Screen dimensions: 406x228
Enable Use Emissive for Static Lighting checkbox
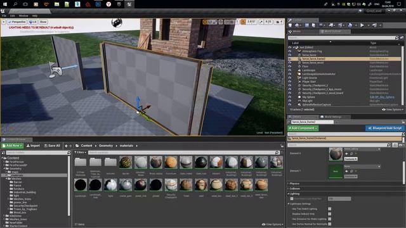coord(330,219)
